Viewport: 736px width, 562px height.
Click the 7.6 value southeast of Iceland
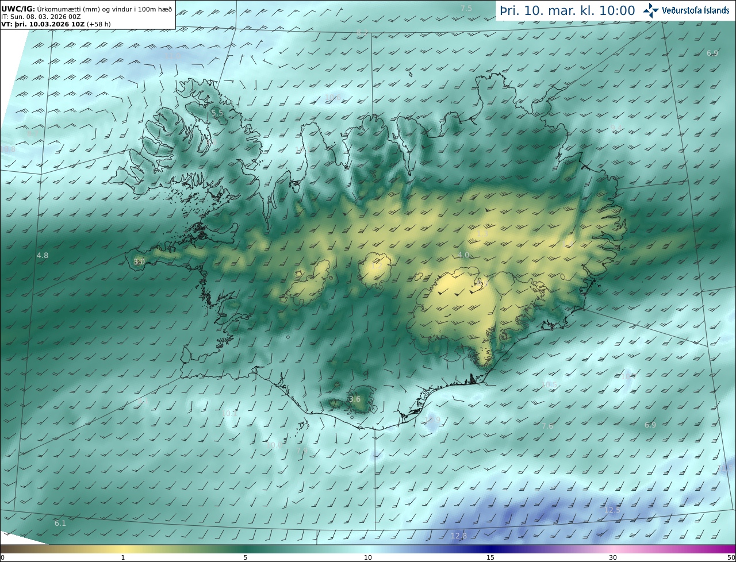click(547, 426)
